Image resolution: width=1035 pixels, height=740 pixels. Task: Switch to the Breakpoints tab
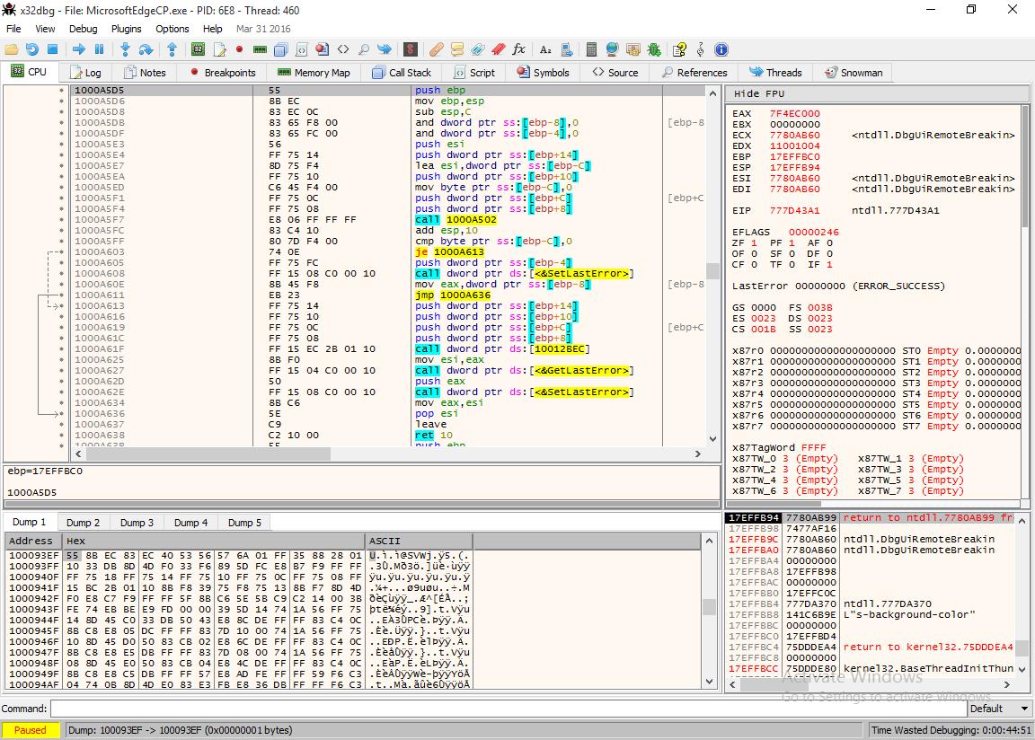pos(222,73)
